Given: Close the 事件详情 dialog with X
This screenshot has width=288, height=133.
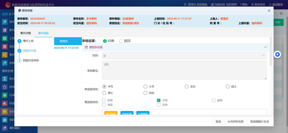Looking at the screenshot, I should [x=269, y=11].
